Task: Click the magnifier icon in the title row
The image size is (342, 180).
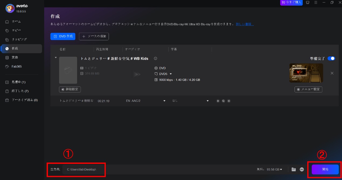Action: tap(223, 101)
